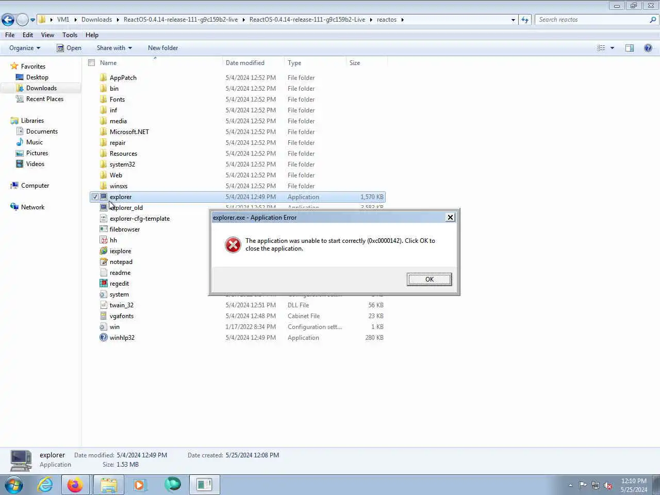
Task: Launch Firefox from the taskbar
Action: (x=75, y=485)
